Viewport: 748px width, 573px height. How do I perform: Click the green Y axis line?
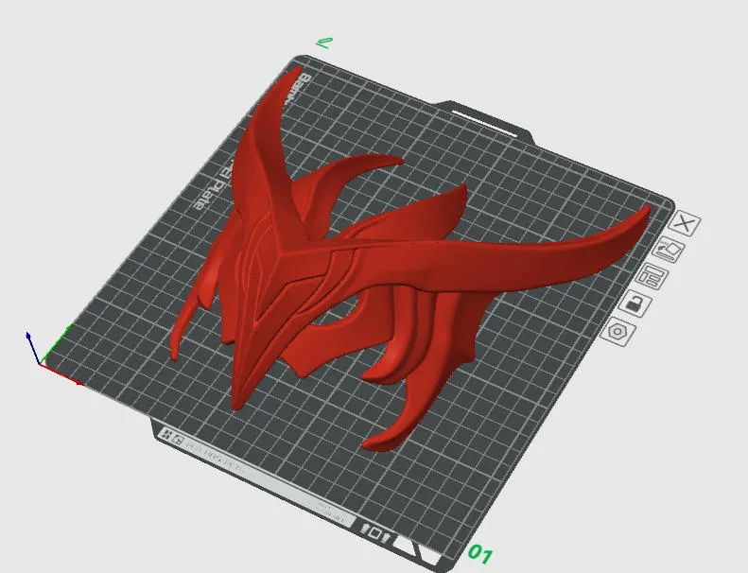pos(56,344)
